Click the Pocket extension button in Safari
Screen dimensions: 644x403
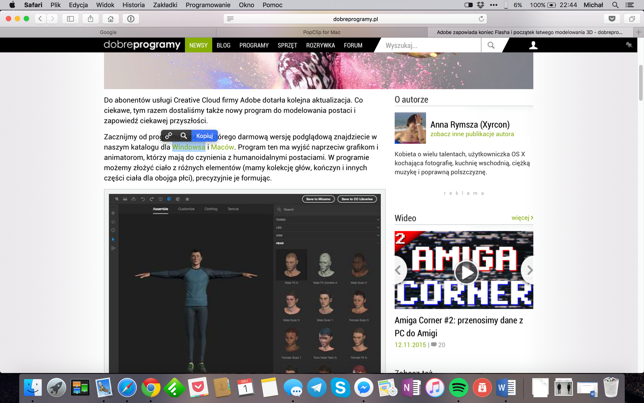tap(612, 19)
